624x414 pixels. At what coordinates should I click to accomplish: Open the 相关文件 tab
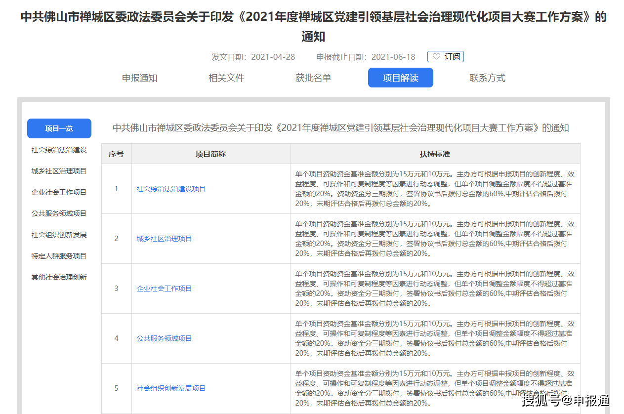coord(226,78)
